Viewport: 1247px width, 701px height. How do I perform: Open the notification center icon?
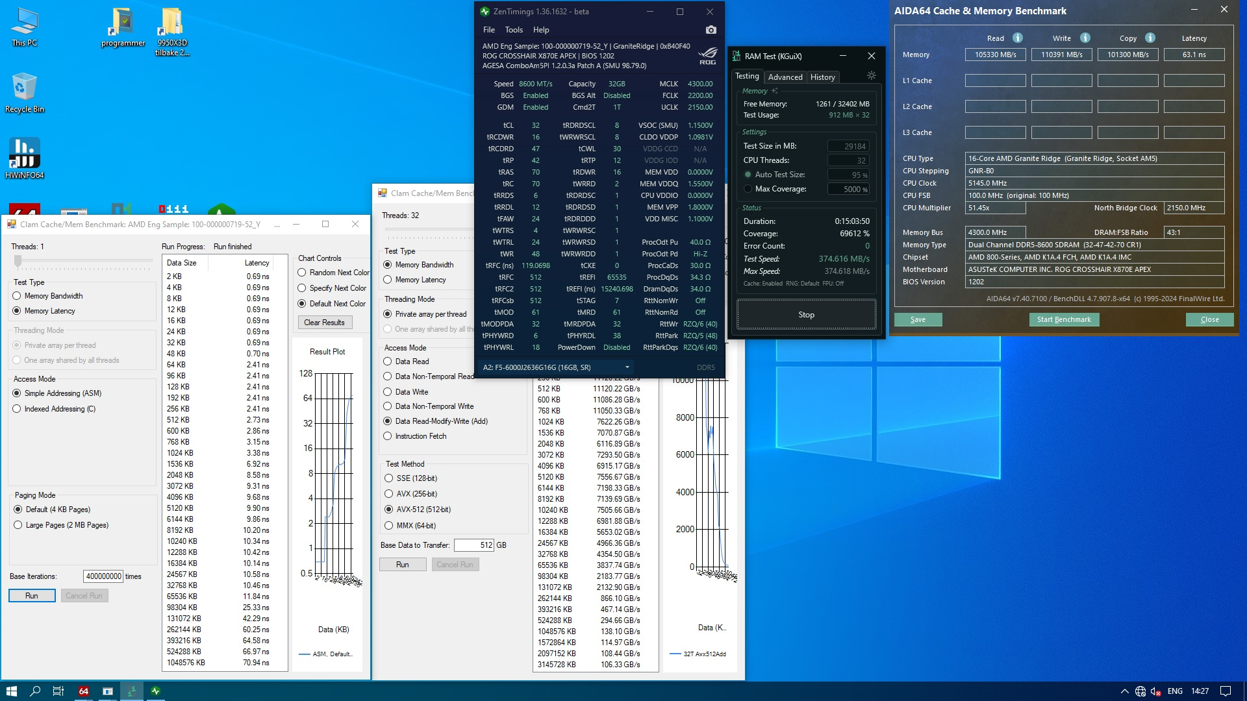[x=1225, y=691]
